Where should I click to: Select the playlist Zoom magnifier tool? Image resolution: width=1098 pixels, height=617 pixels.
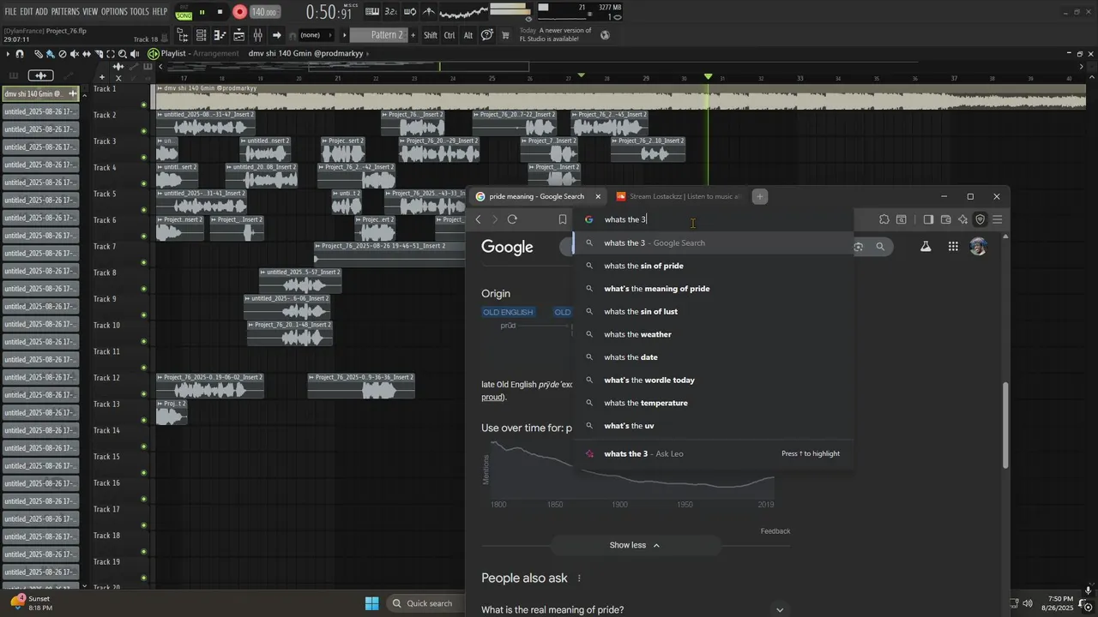123,54
